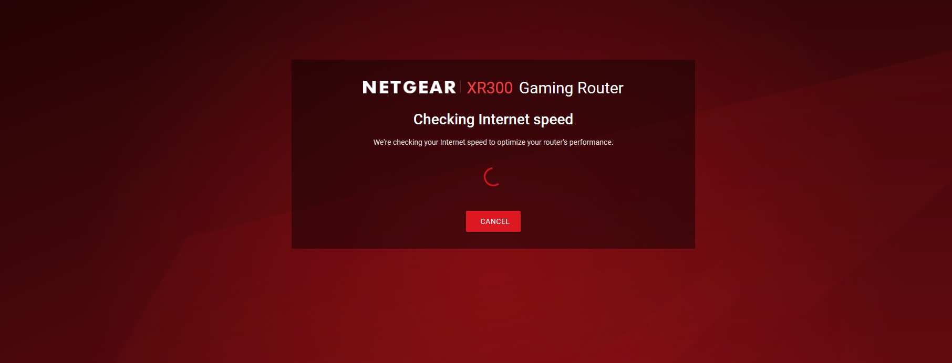The height and width of the screenshot is (363, 952).
Task: Click the Gaming Router title text
Action: pos(571,88)
